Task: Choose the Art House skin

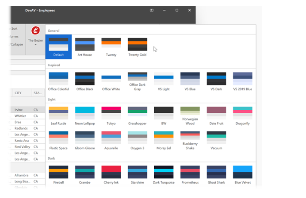Action: 85,47
